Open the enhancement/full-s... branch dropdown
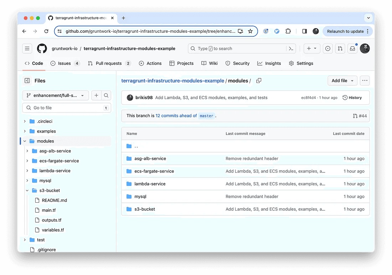Viewport: 392px width, 275px height. (x=56, y=95)
